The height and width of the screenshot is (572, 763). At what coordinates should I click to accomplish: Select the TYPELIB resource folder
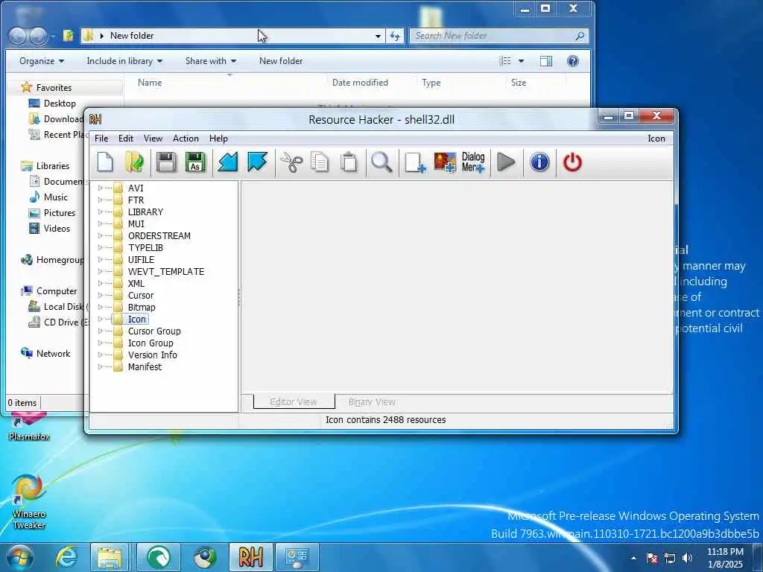click(145, 247)
